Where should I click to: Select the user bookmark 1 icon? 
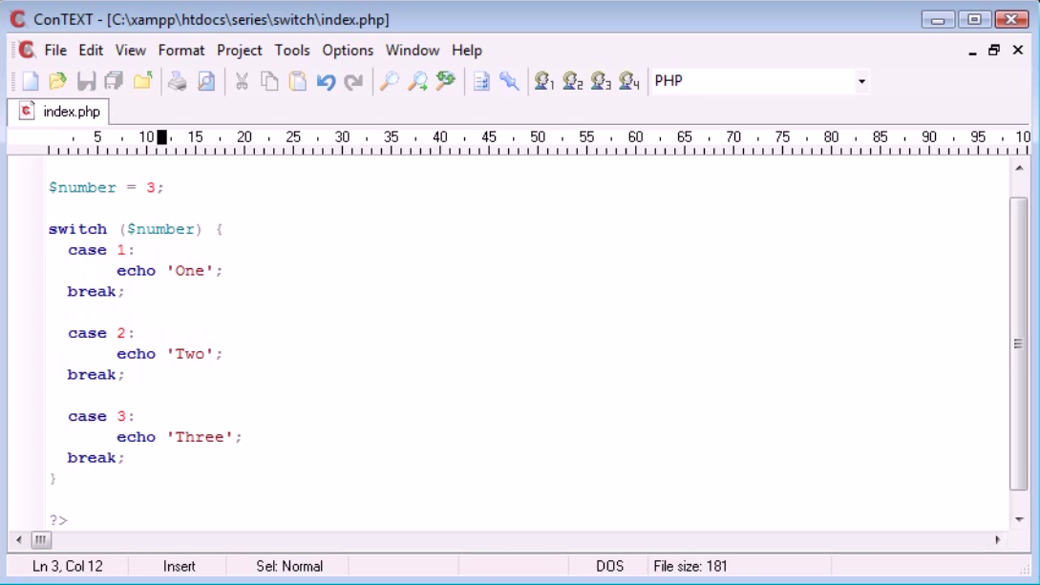pos(544,81)
